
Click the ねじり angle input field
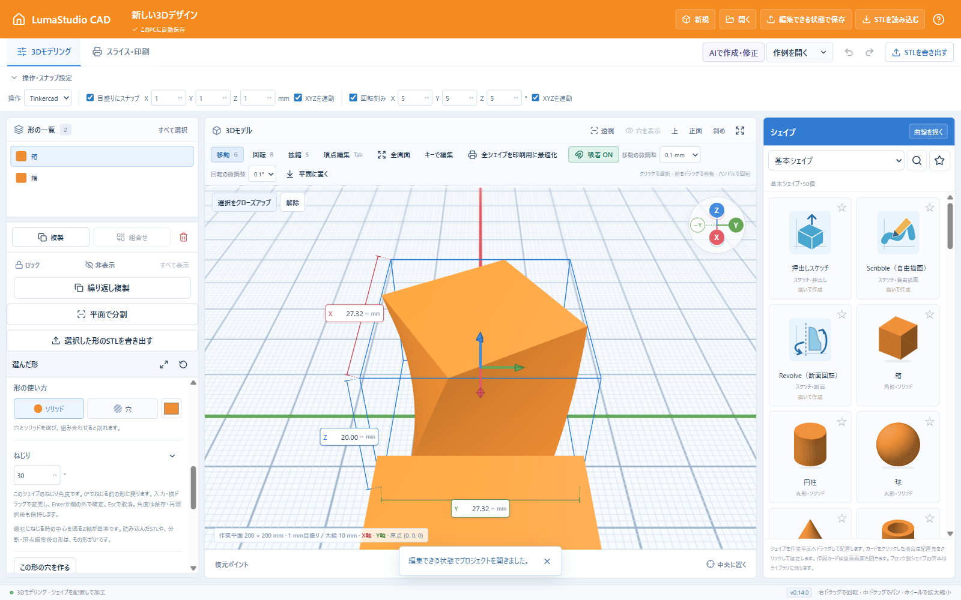pos(37,475)
